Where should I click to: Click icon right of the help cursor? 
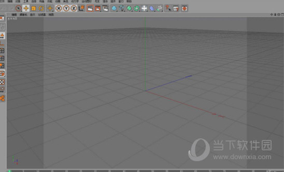[x=176, y=8]
